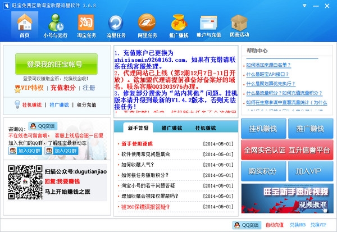Click 注册 link
337x232 pixels.
[89, 88]
